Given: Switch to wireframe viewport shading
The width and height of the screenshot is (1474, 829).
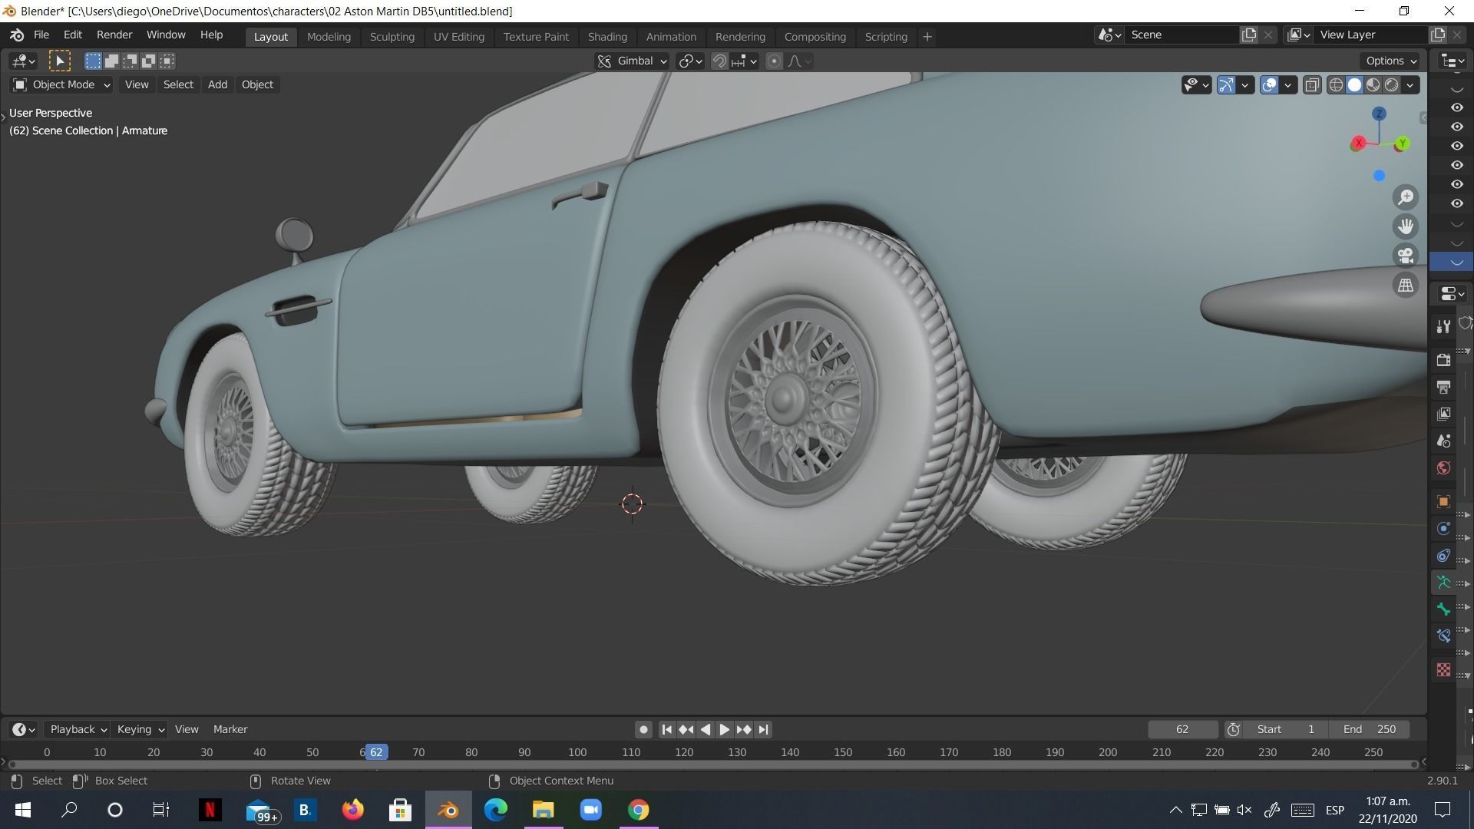Looking at the screenshot, I should click(1336, 85).
